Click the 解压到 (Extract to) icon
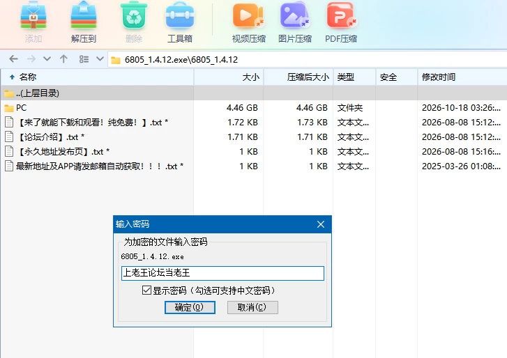Viewport: 507px width, 358px height. tap(84, 16)
